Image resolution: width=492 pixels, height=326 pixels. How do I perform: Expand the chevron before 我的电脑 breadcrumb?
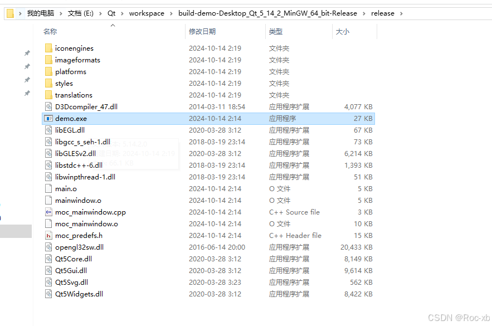[20, 13]
